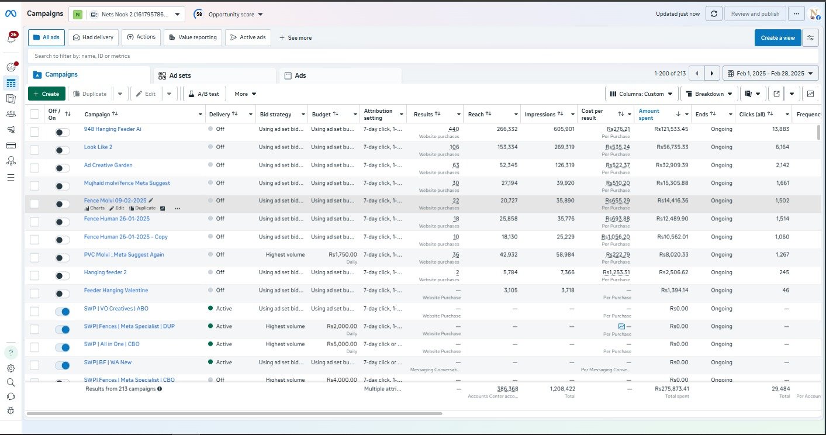Toggle off SWP | VO Creatives | ABO campaign
This screenshot has height=435, width=826.
(62, 312)
